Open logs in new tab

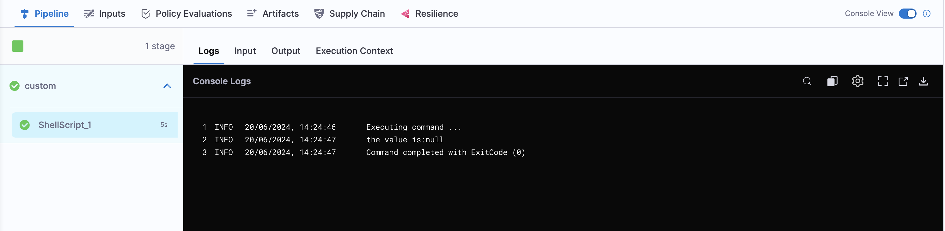pos(903,81)
